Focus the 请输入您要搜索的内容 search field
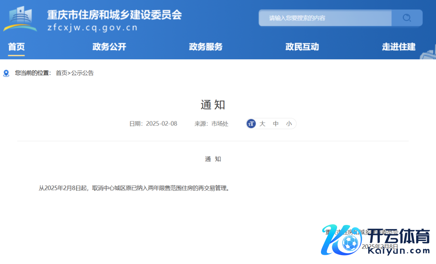Viewport: 436px width, 264px height. click(325, 18)
